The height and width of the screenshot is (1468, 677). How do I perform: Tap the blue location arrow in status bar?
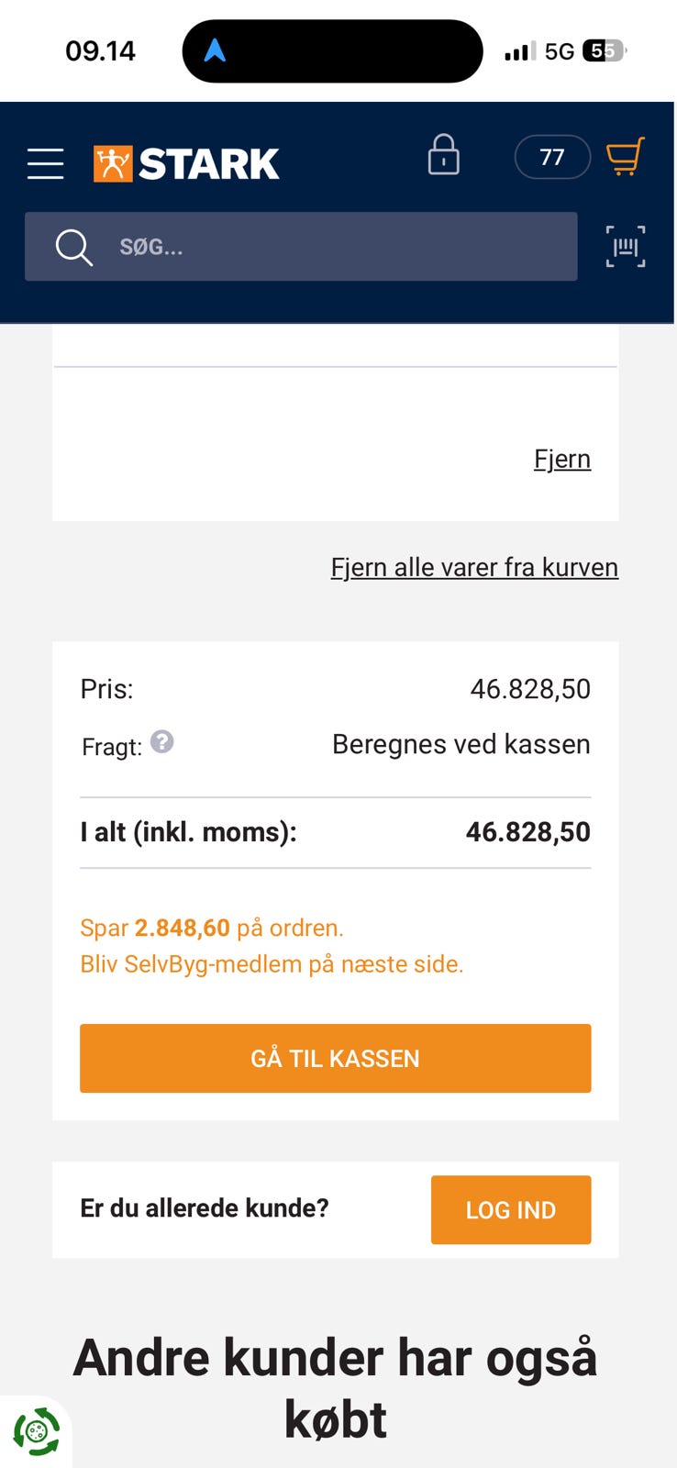tap(215, 50)
